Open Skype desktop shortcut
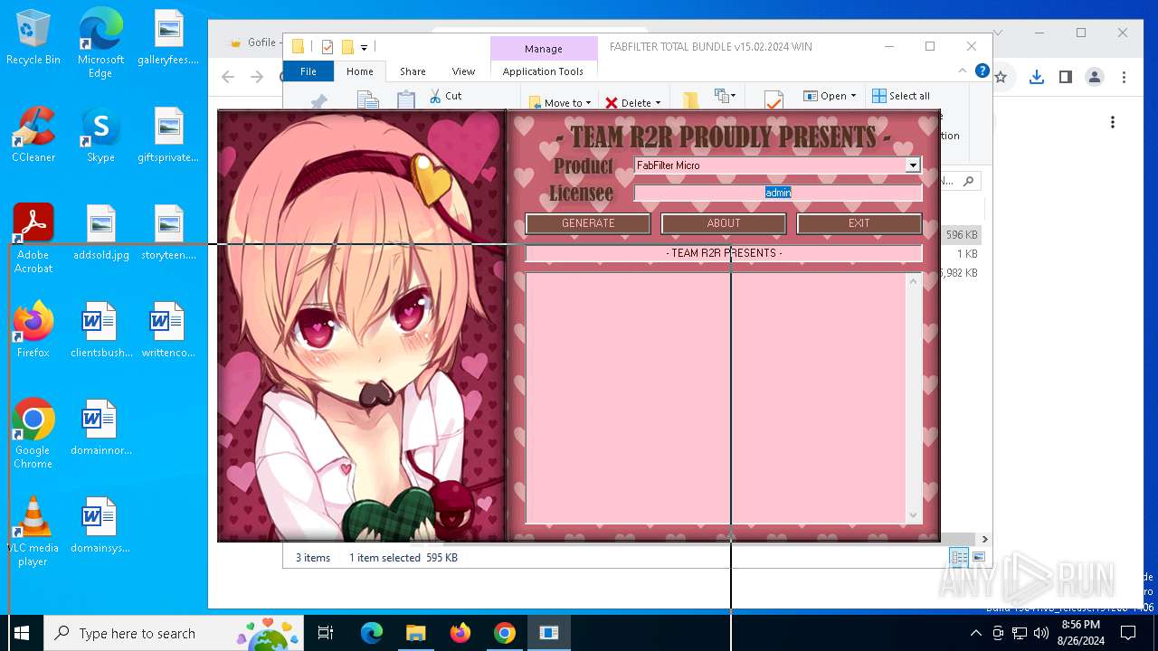Screen dimensions: 1158x651 [100, 135]
